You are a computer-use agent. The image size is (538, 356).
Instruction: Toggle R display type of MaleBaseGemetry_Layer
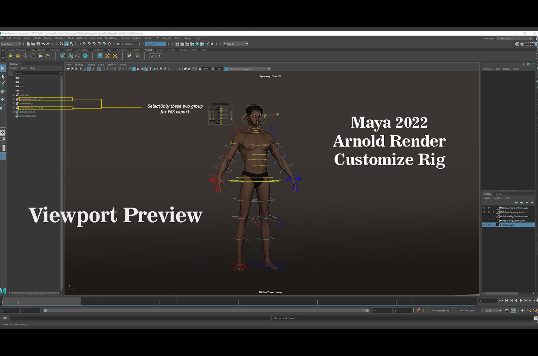click(x=494, y=212)
